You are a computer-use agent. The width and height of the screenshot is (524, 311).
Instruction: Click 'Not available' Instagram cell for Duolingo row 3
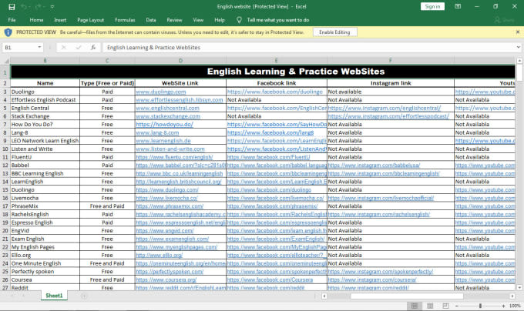tap(391, 92)
